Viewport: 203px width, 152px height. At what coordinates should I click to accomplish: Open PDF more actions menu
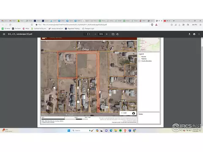click(x=199, y=34)
